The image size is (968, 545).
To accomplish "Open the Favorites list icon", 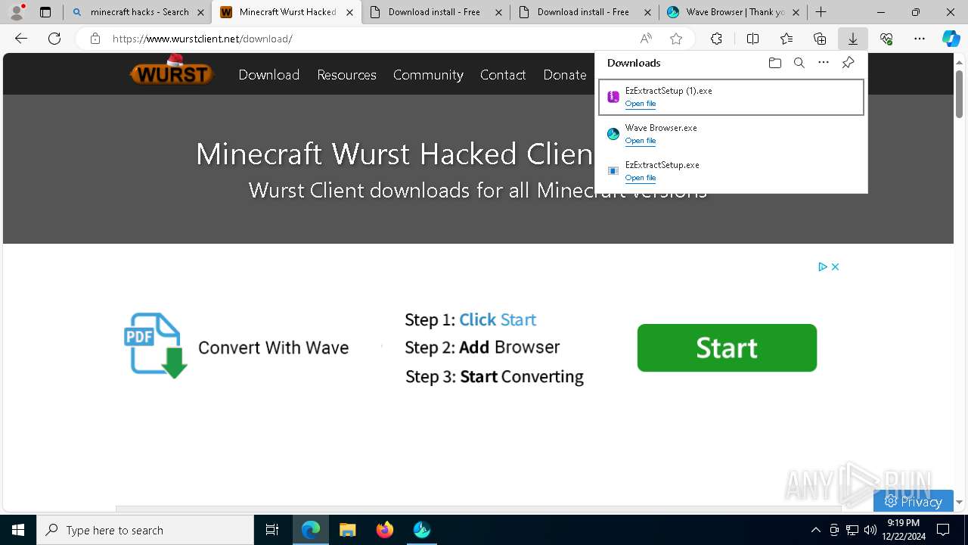I will (x=786, y=39).
